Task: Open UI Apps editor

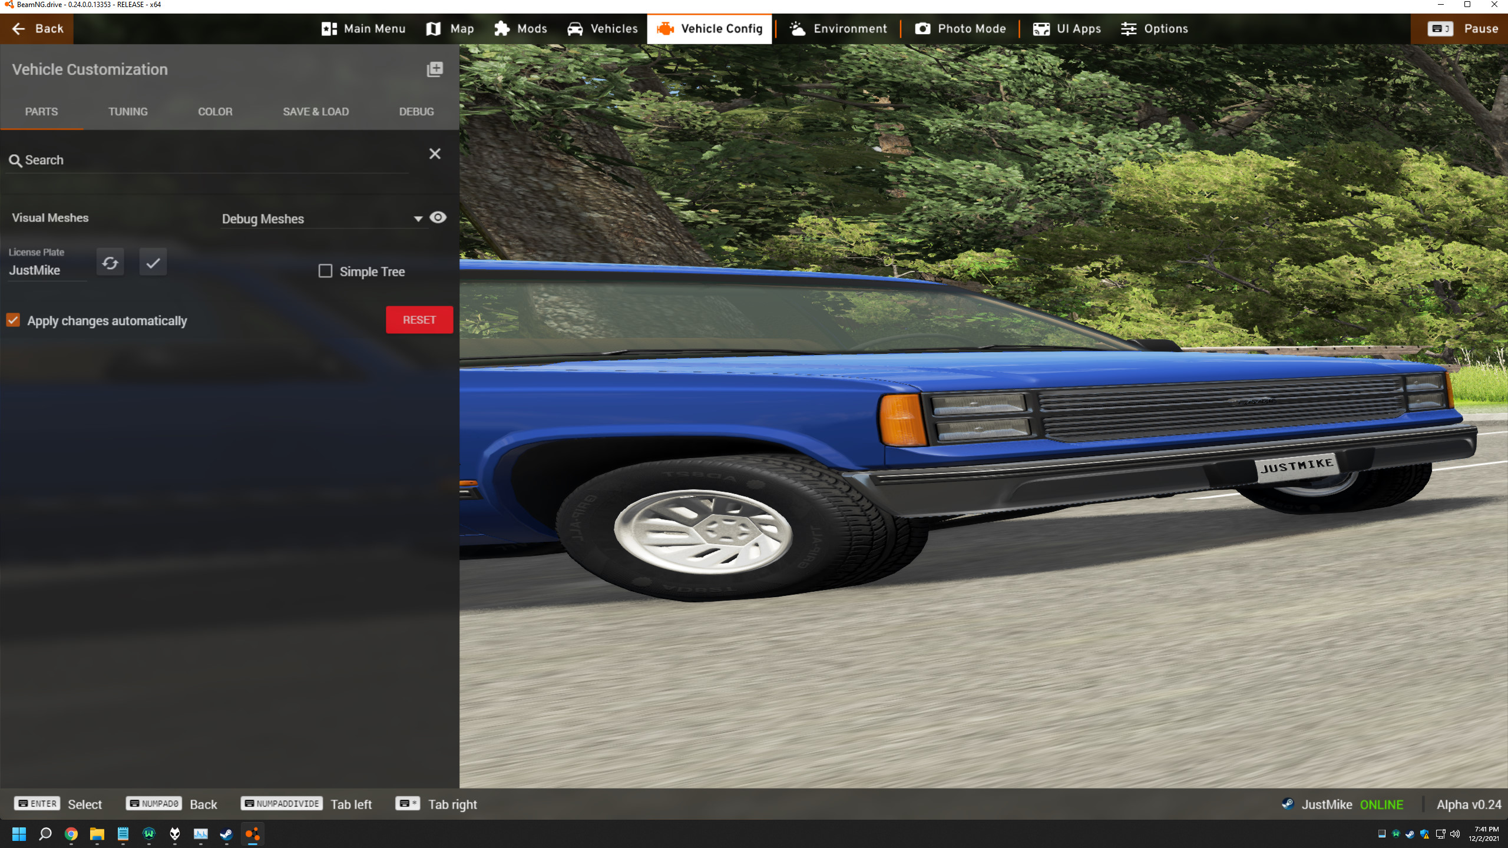Action: click(x=1067, y=28)
